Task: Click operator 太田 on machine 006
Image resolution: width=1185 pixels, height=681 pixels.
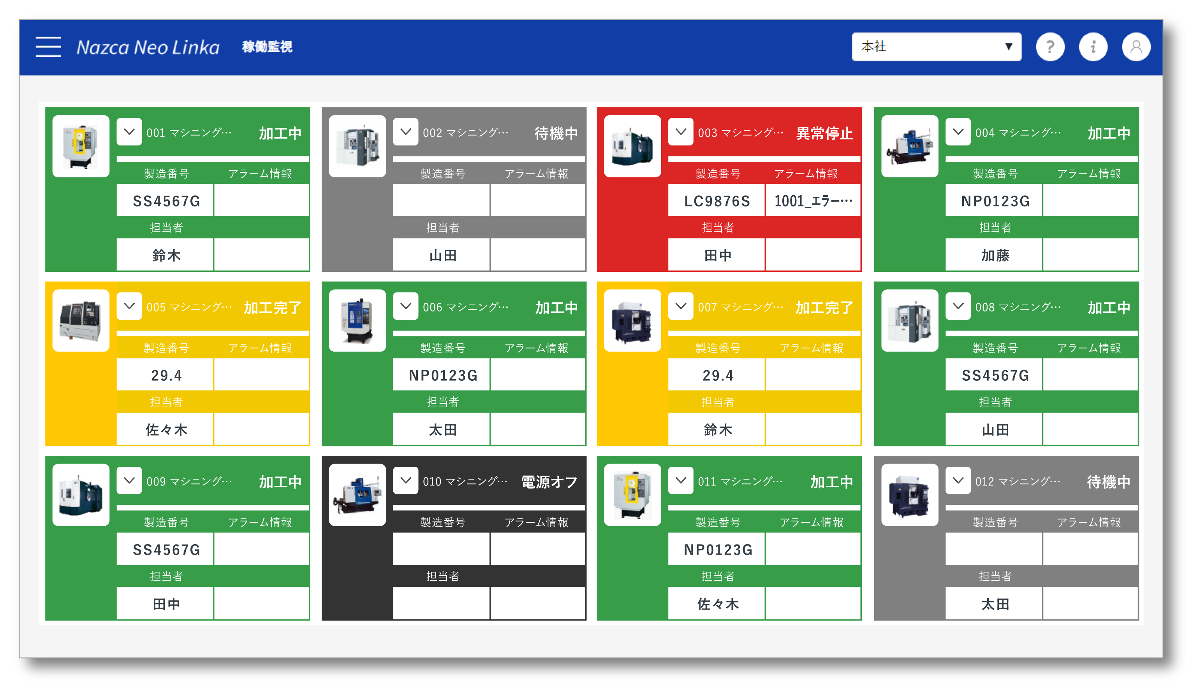Action: click(442, 430)
